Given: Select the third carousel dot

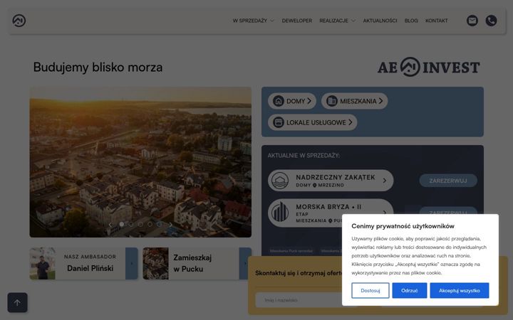Looking at the screenshot, I should 140,224.
